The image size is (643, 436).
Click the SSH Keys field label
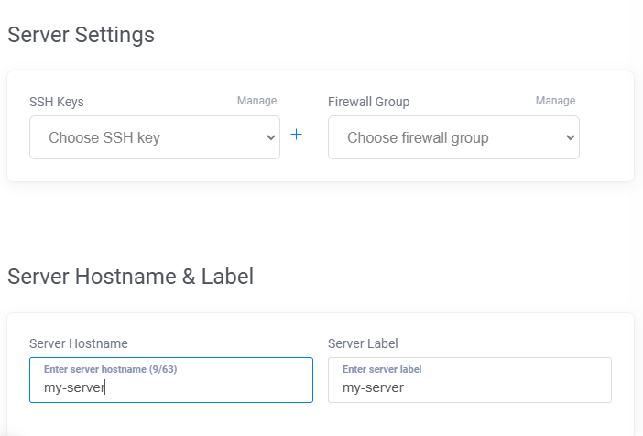[57, 102]
